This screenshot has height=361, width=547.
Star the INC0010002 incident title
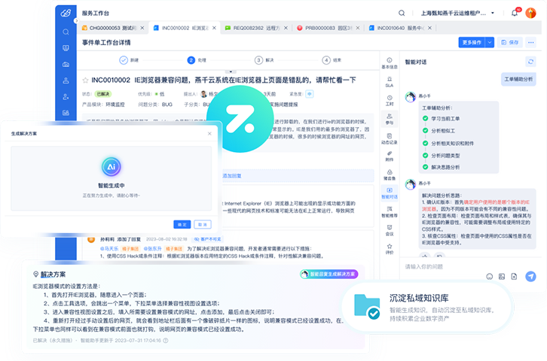(84, 80)
